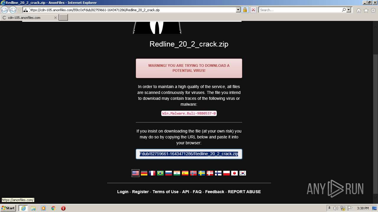Screen dimensions: 378x212
Task: Open the Start menu
Action: (8, 208)
